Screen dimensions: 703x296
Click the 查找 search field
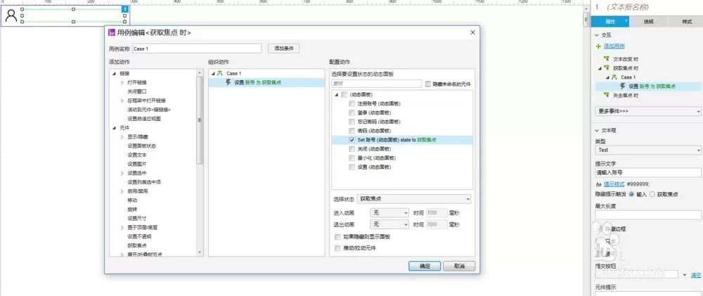click(x=377, y=84)
